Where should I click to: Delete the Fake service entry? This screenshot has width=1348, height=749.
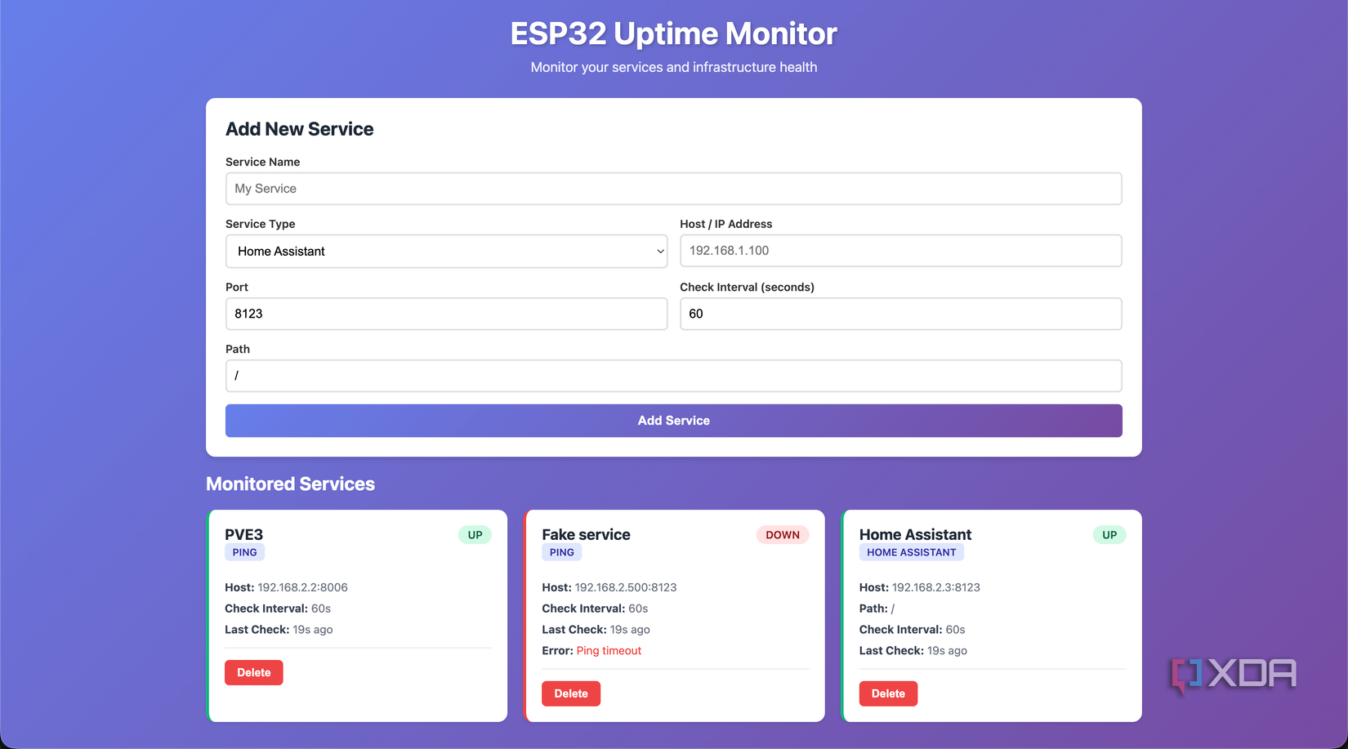(x=570, y=693)
